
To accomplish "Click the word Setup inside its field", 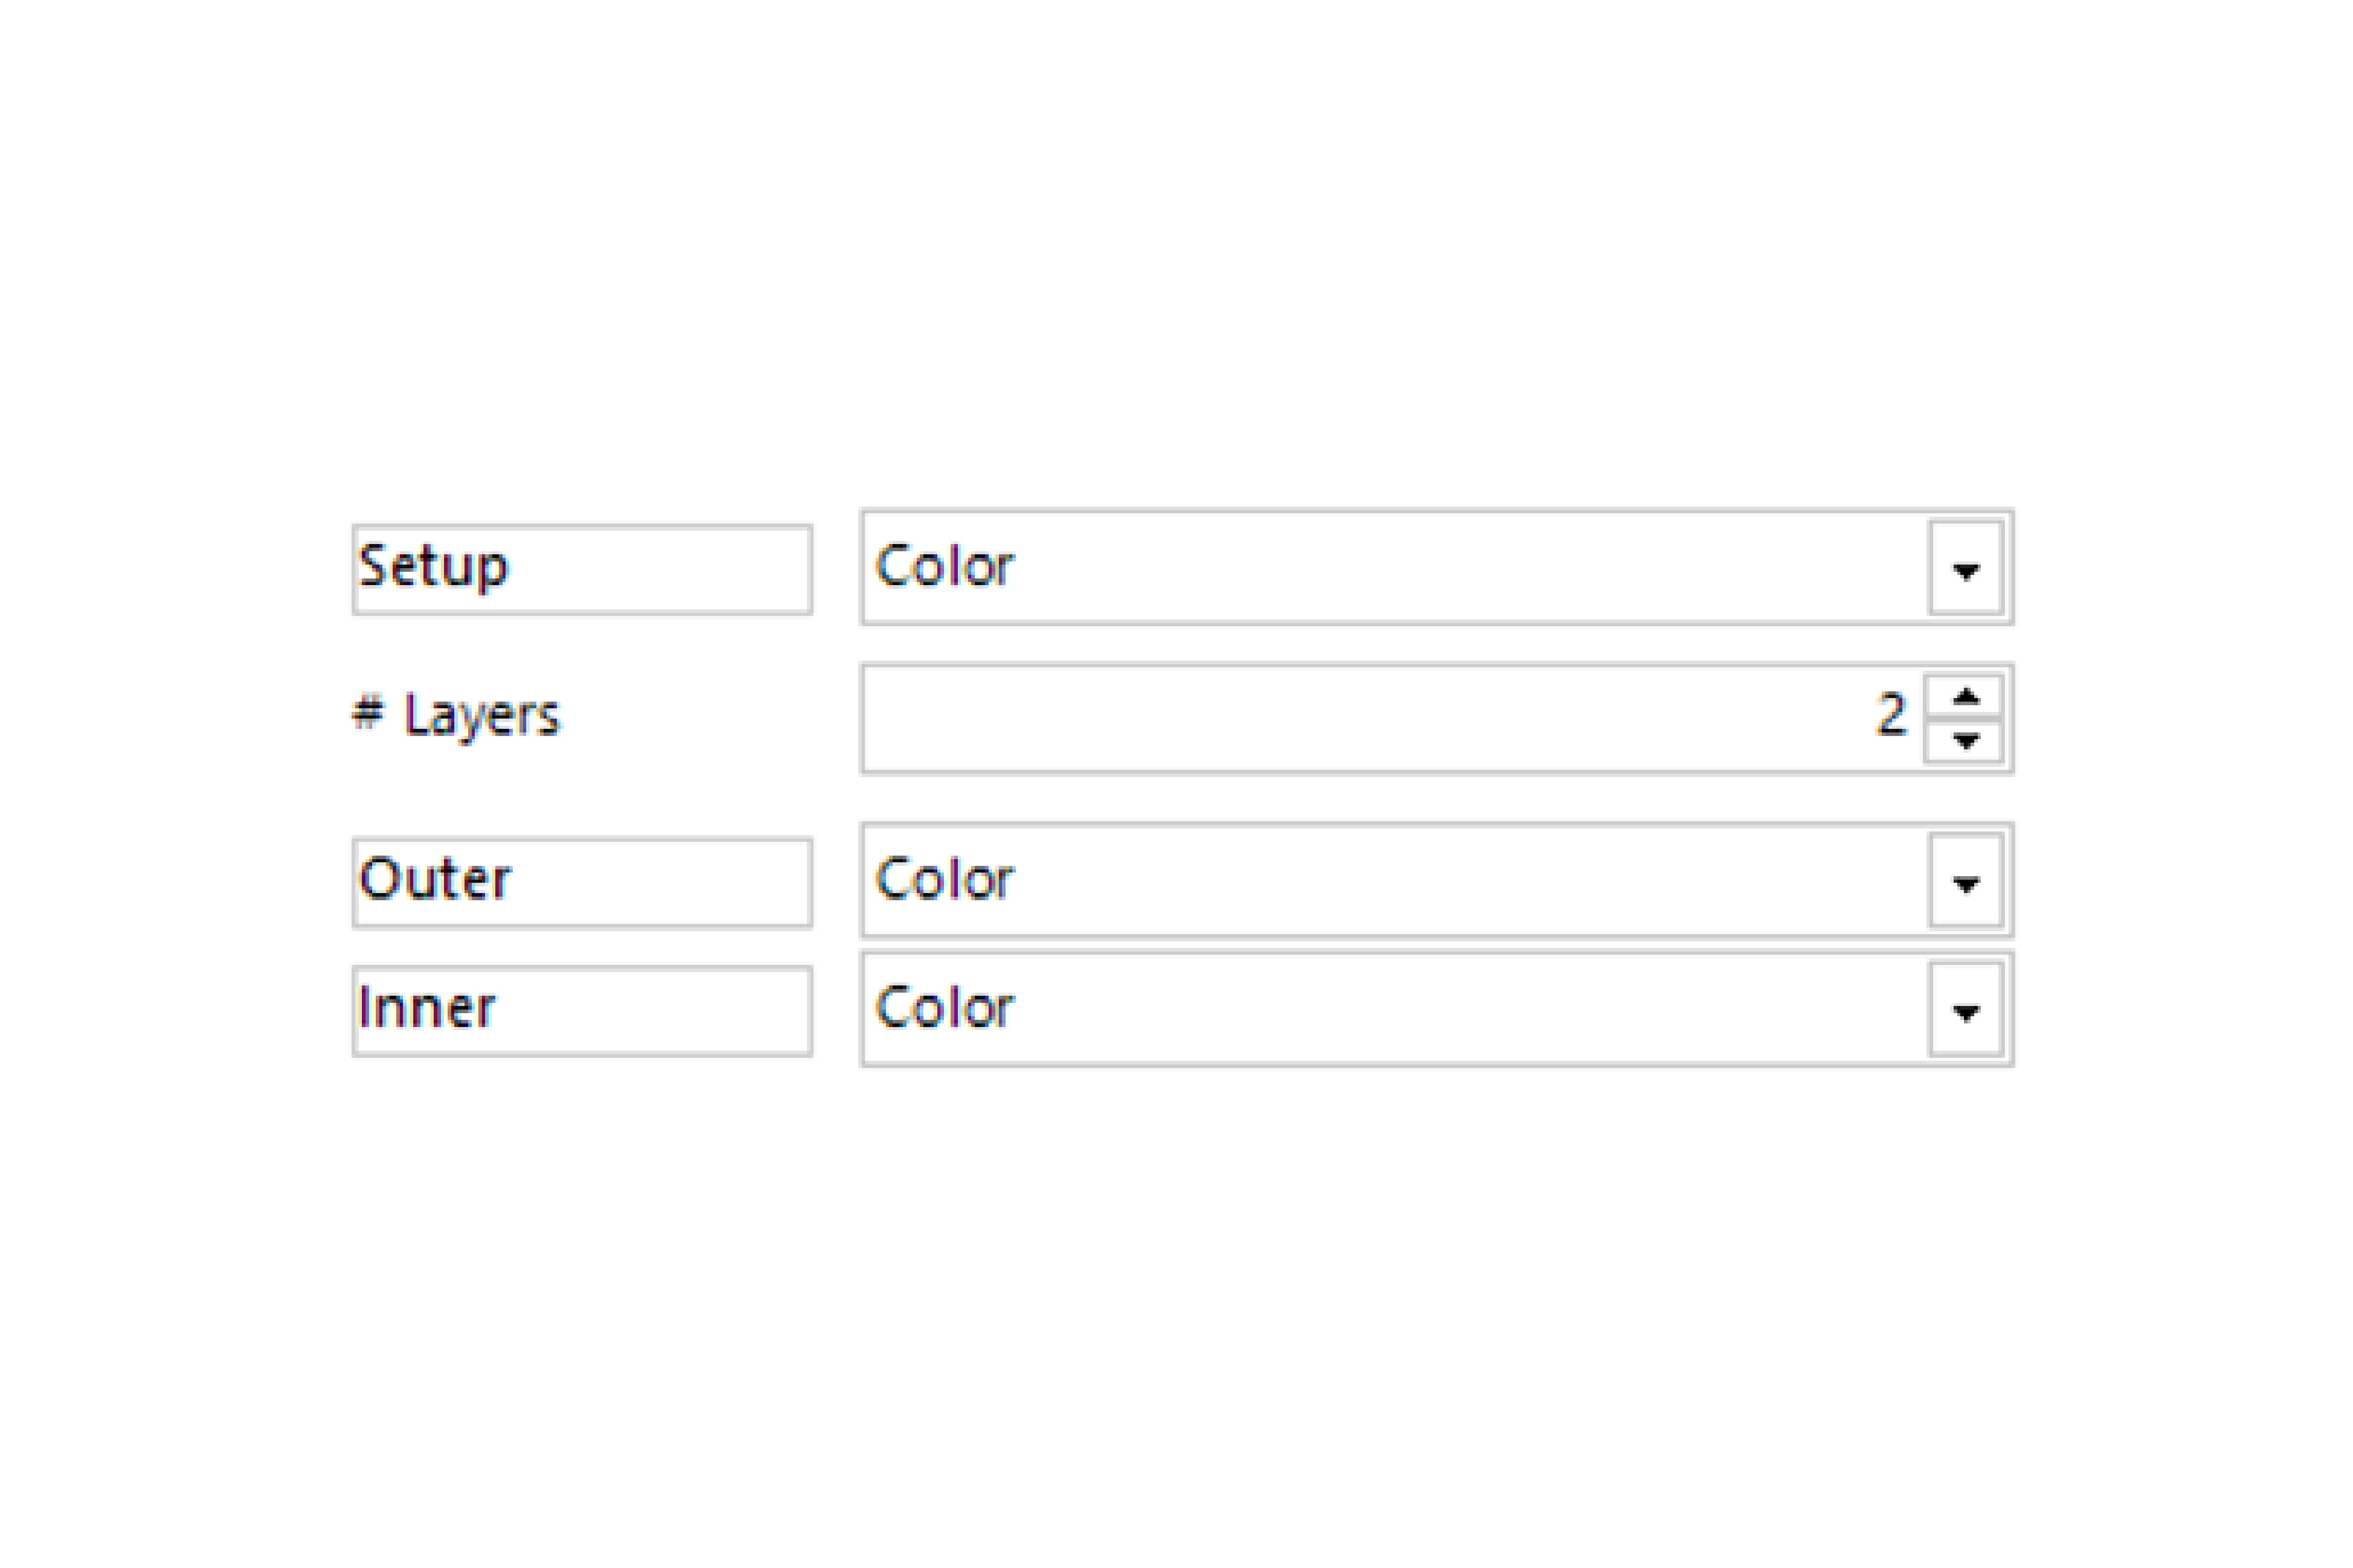I will 433,567.
